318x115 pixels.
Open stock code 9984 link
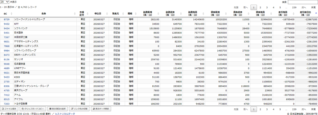click(x=7, y=50)
